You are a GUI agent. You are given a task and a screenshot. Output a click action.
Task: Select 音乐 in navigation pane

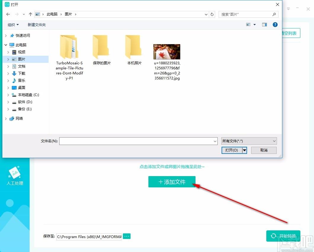(x=21, y=80)
